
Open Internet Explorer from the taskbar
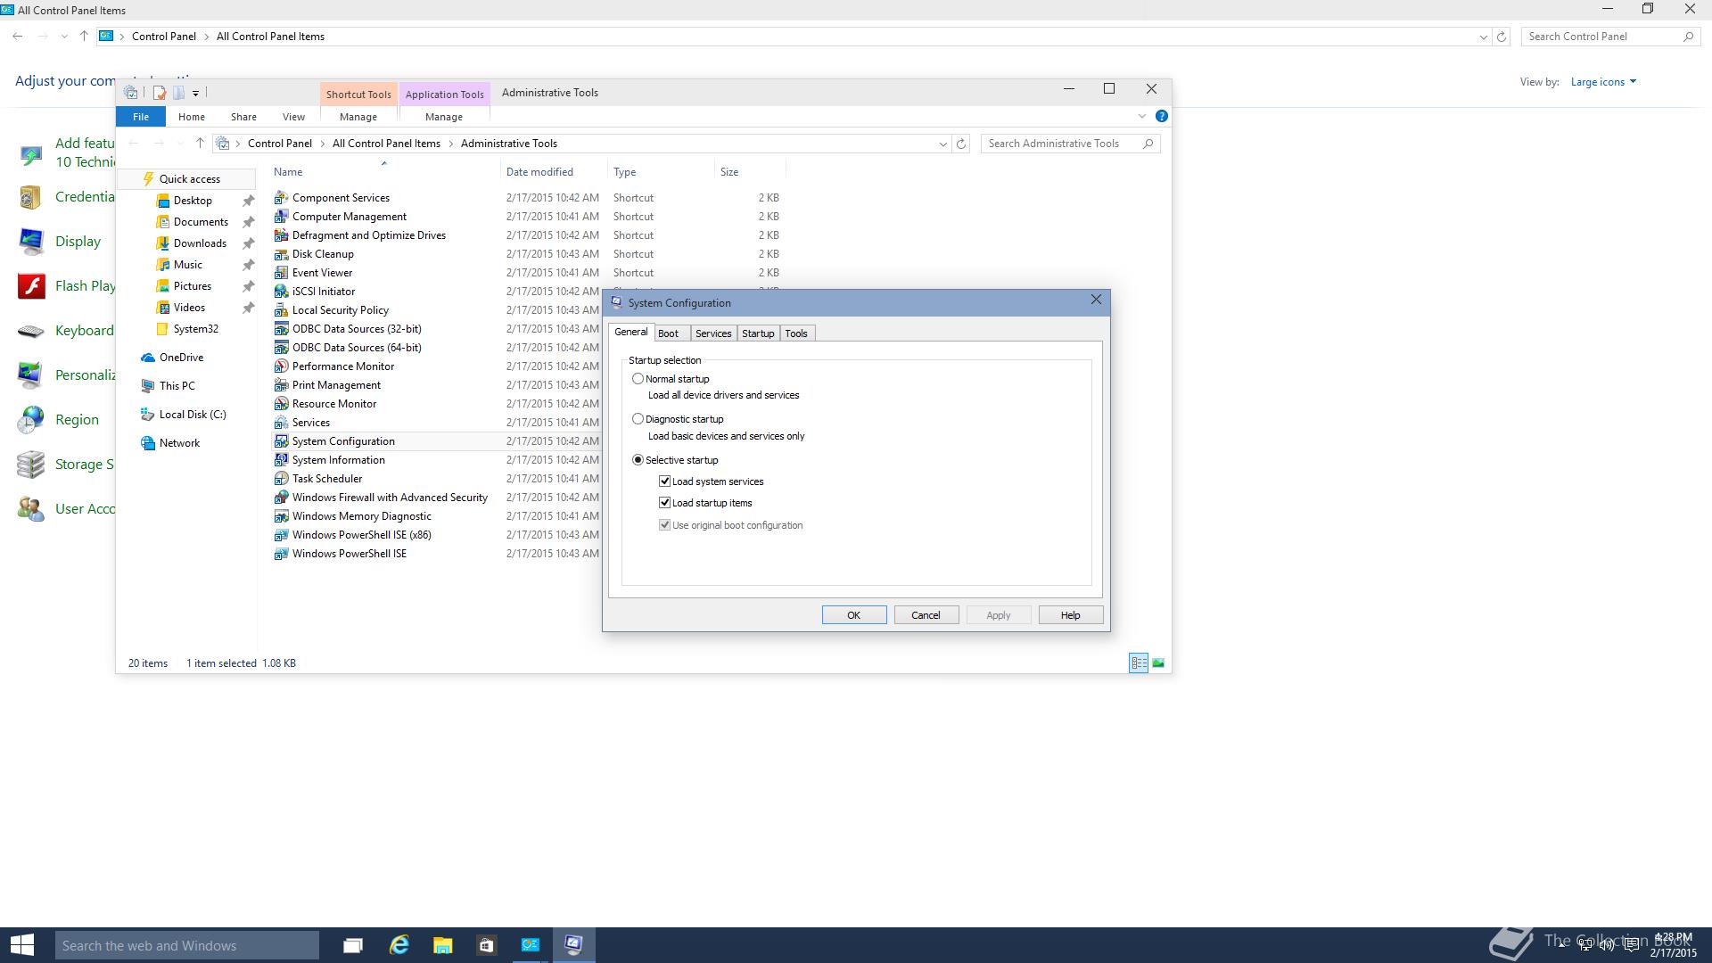tap(399, 945)
